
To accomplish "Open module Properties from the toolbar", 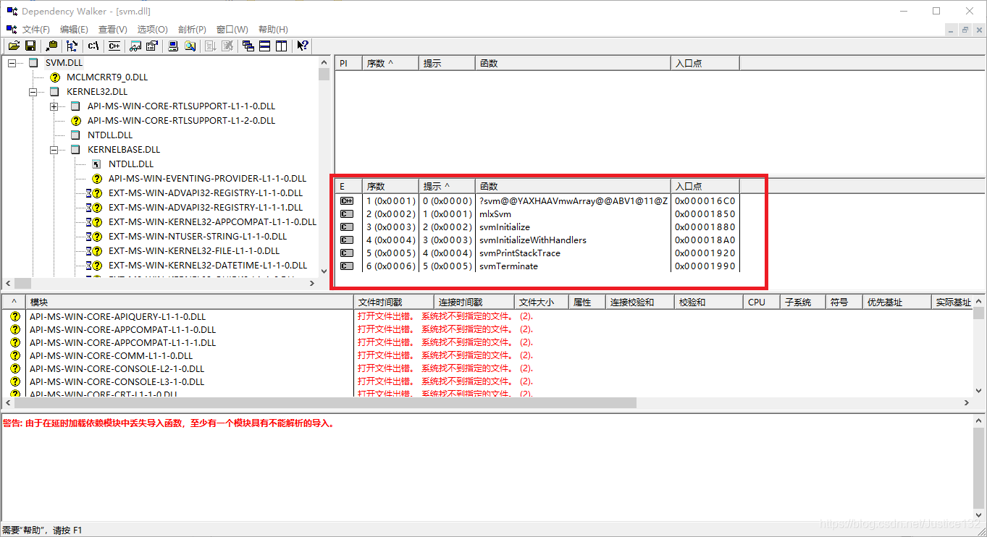I will click(x=152, y=46).
